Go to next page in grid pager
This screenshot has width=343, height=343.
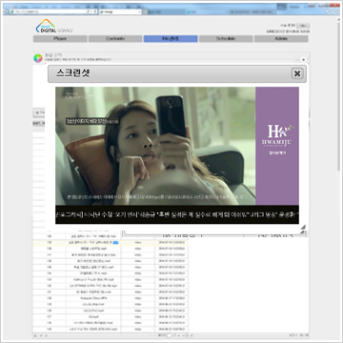click(x=179, y=335)
